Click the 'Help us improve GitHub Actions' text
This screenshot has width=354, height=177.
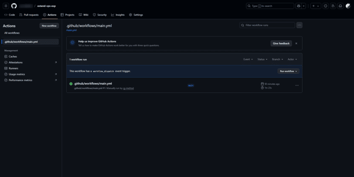(x=97, y=41)
